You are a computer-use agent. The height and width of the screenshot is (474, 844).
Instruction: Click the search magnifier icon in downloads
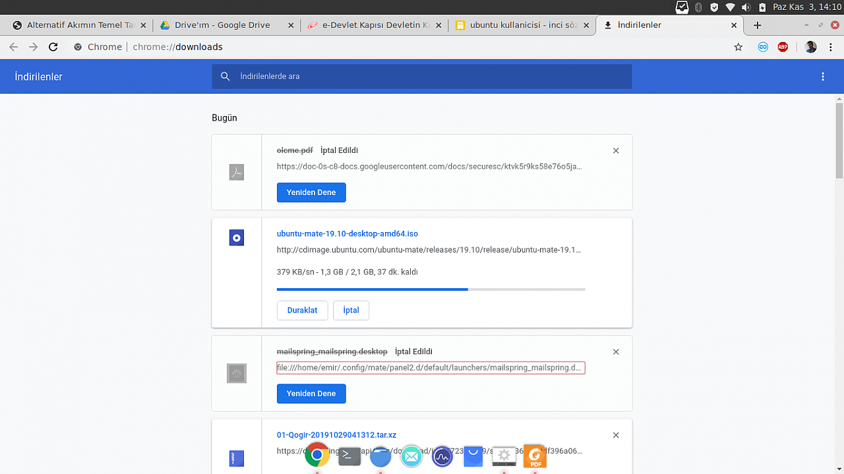[x=225, y=76]
